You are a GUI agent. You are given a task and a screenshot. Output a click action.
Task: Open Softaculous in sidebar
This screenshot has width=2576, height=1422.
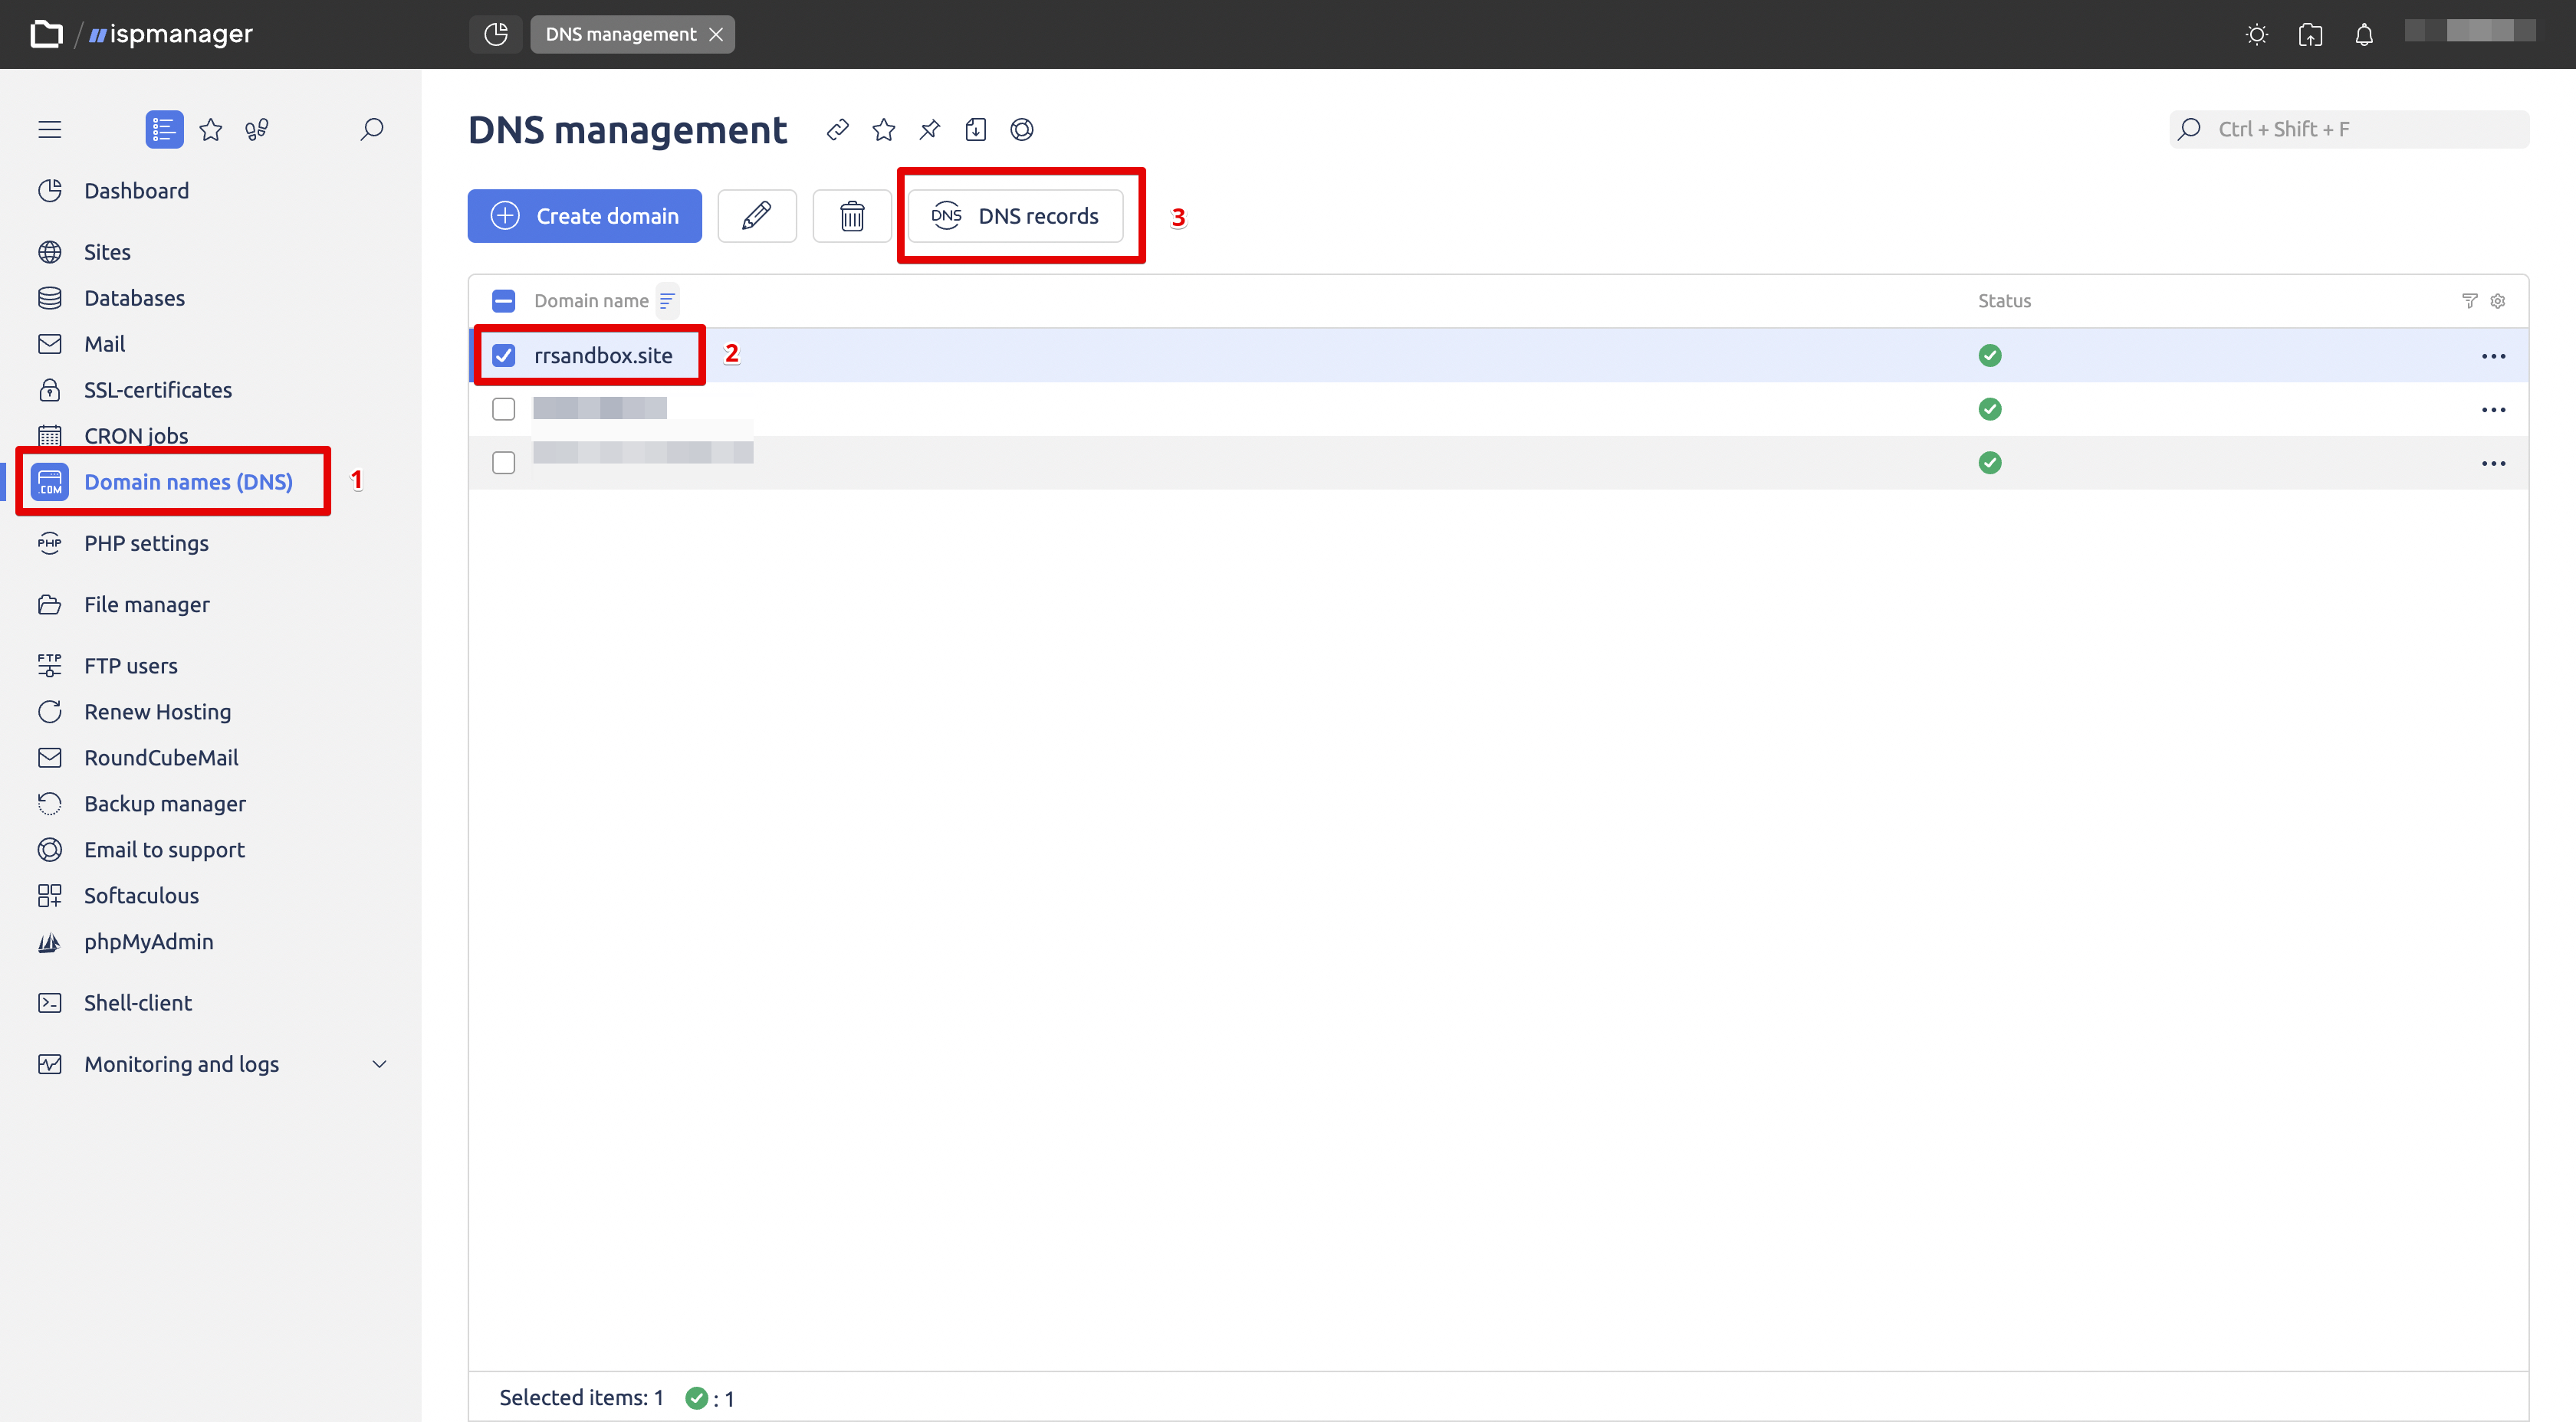tap(141, 896)
